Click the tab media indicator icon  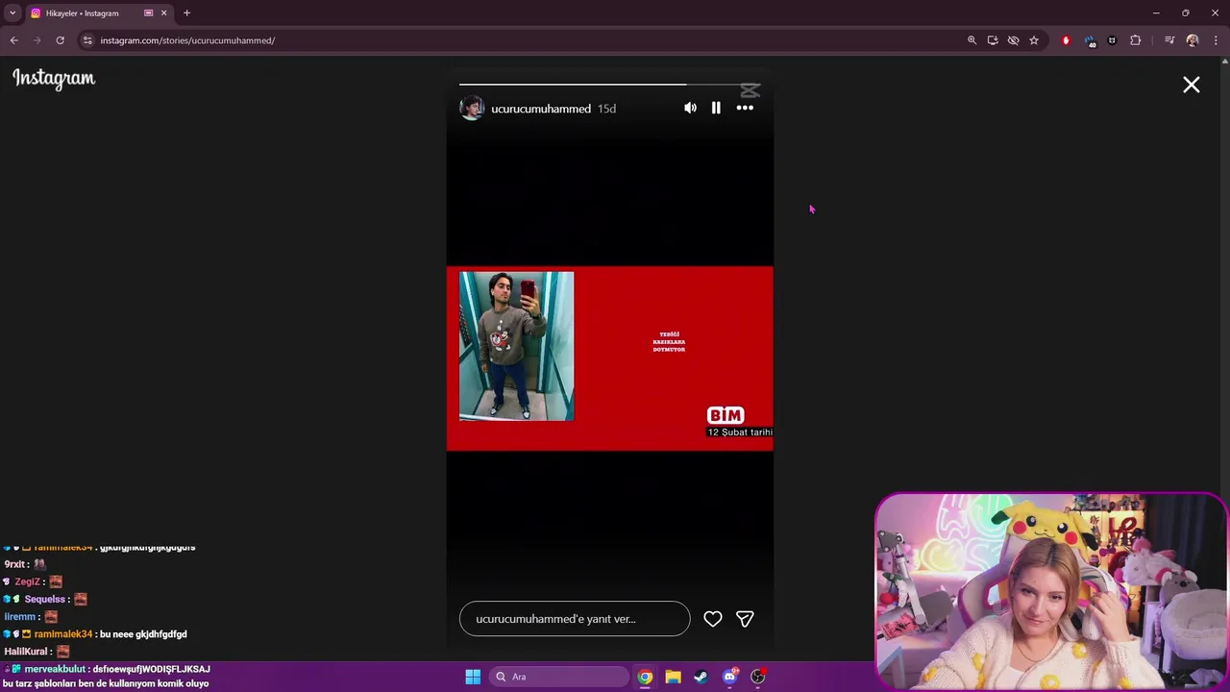[x=148, y=13]
